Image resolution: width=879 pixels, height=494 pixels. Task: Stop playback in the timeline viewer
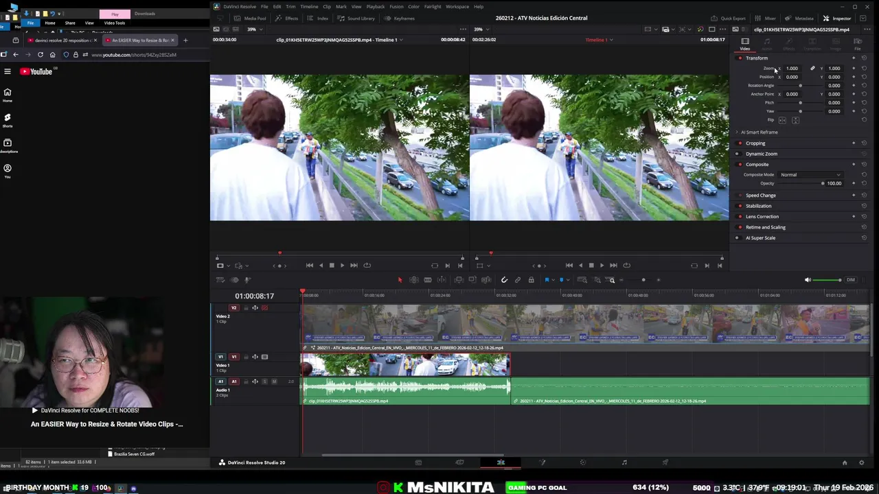click(x=591, y=266)
